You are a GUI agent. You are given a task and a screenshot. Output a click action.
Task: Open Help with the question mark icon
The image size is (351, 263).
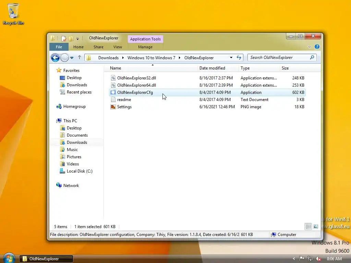pyautogui.click(x=317, y=47)
